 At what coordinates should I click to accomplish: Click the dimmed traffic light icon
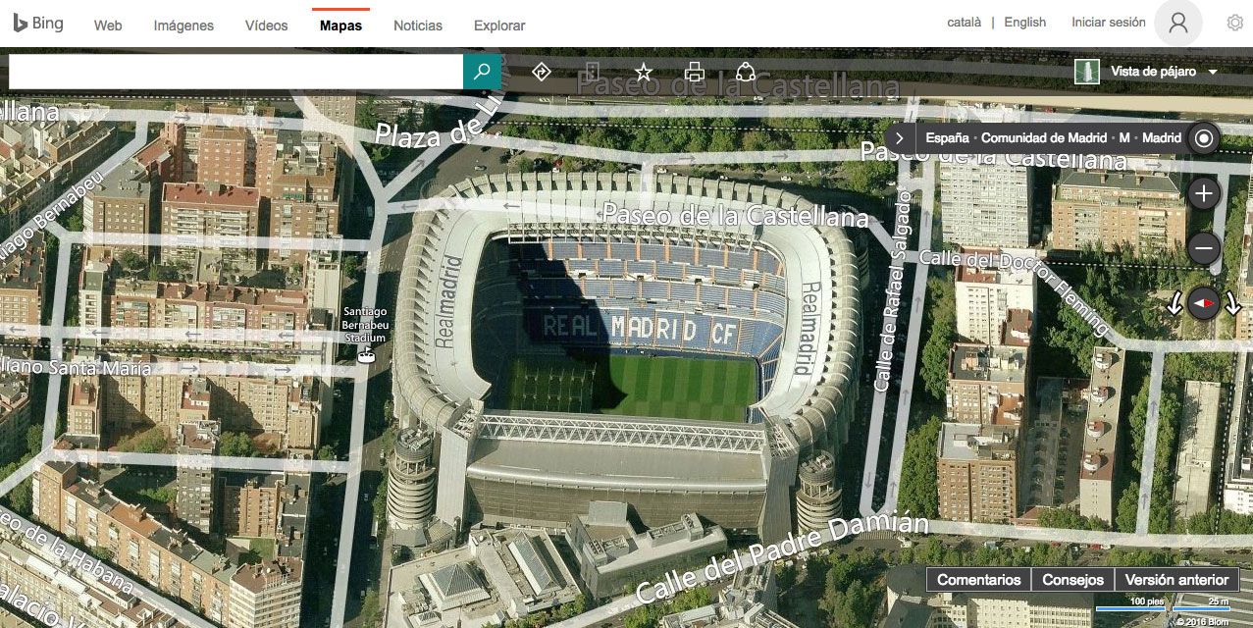tap(592, 72)
